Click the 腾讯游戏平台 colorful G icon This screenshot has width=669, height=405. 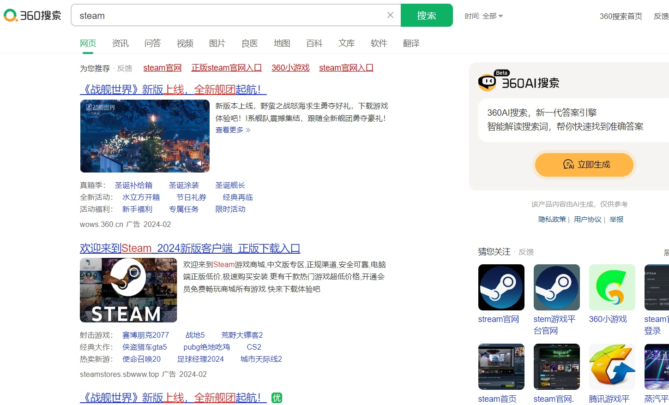coord(612,367)
